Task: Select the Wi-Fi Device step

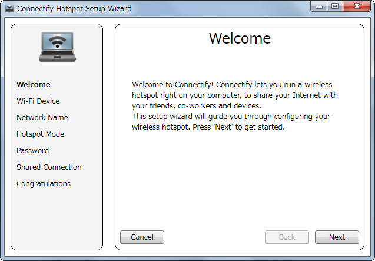Action: pyautogui.click(x=38, y=101)
